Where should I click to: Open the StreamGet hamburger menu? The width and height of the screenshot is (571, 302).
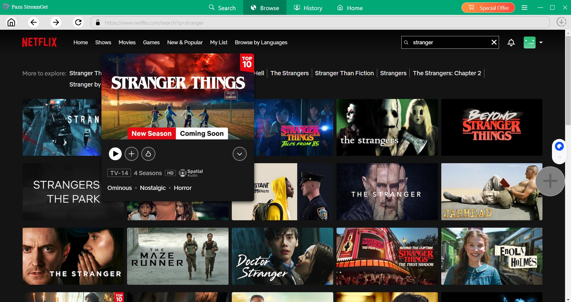coord(524,7)
